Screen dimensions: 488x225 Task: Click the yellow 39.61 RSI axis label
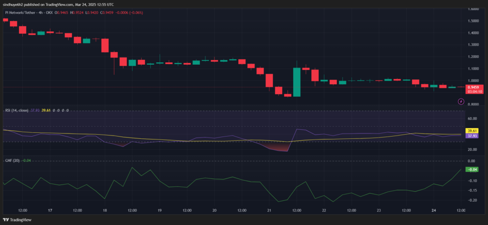(x=472, y=131)
